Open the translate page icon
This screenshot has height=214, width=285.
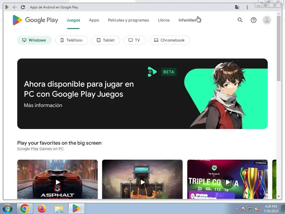[237, 7]
